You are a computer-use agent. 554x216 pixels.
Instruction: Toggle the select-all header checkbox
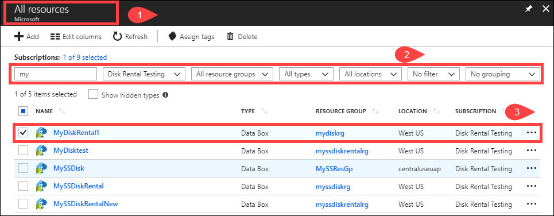click(24, 111)
